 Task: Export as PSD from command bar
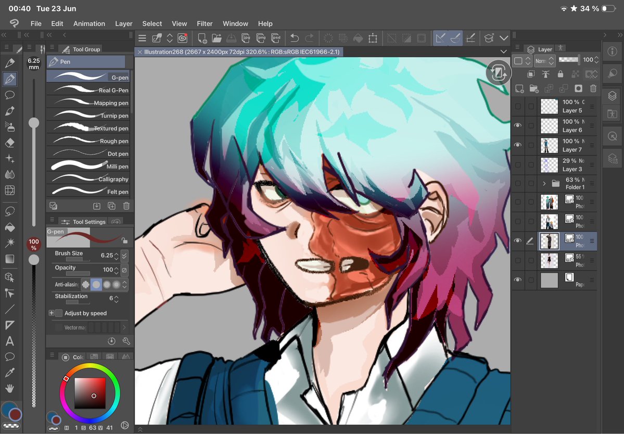pyautogui.click(x=276, y=38)
